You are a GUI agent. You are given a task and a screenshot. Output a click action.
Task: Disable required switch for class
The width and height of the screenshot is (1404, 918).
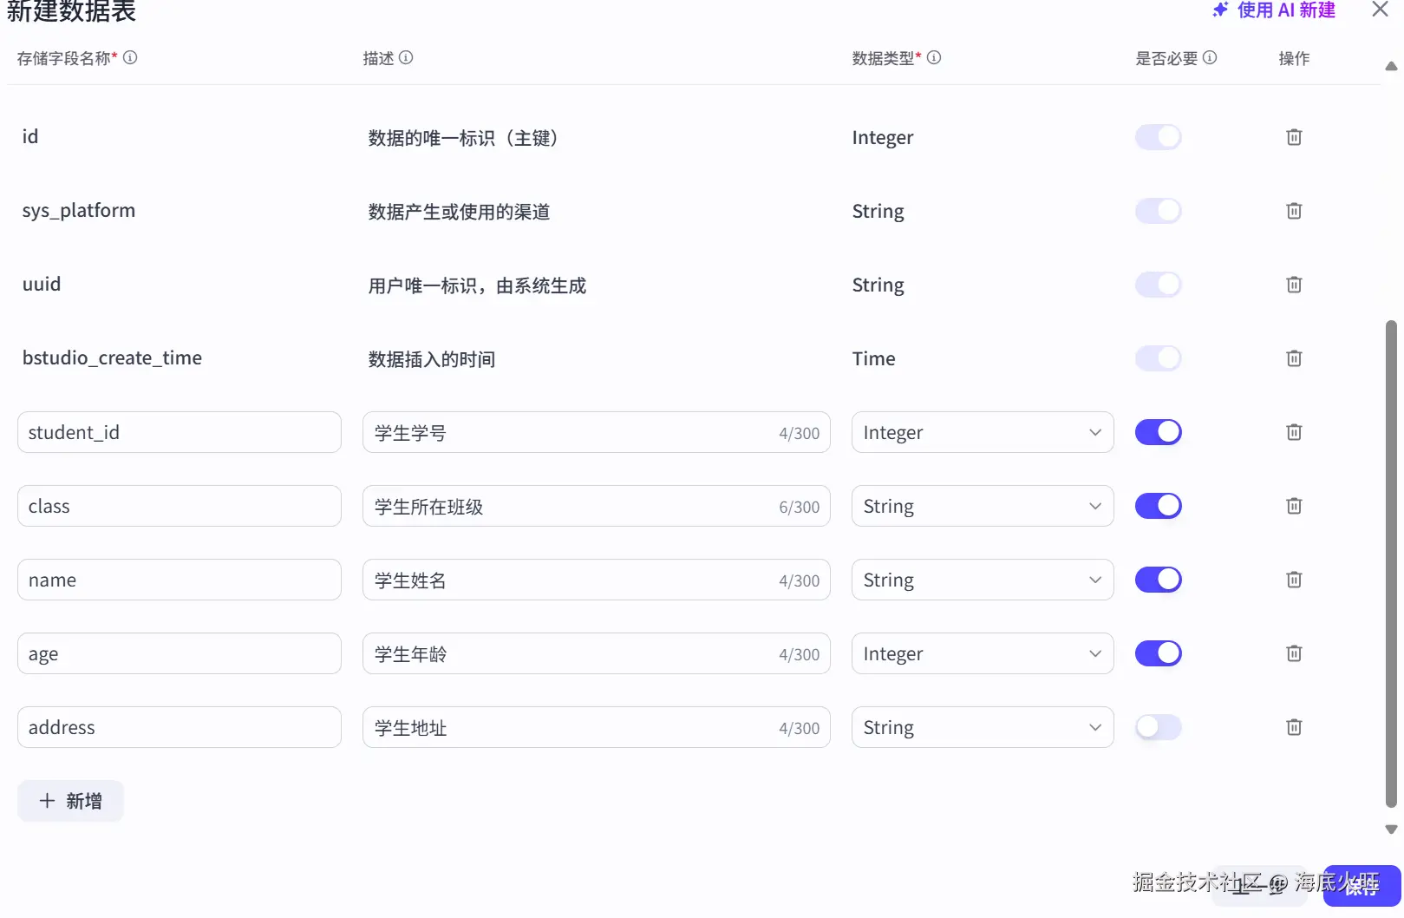1159,506
